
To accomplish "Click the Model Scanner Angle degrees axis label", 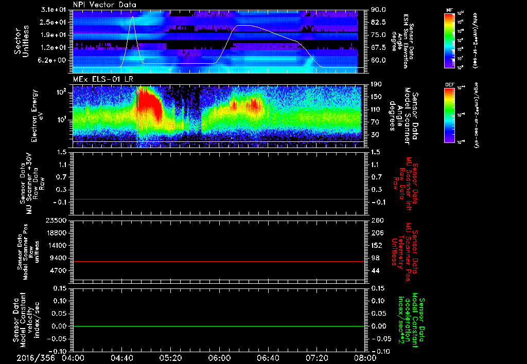I will [405, 116].
